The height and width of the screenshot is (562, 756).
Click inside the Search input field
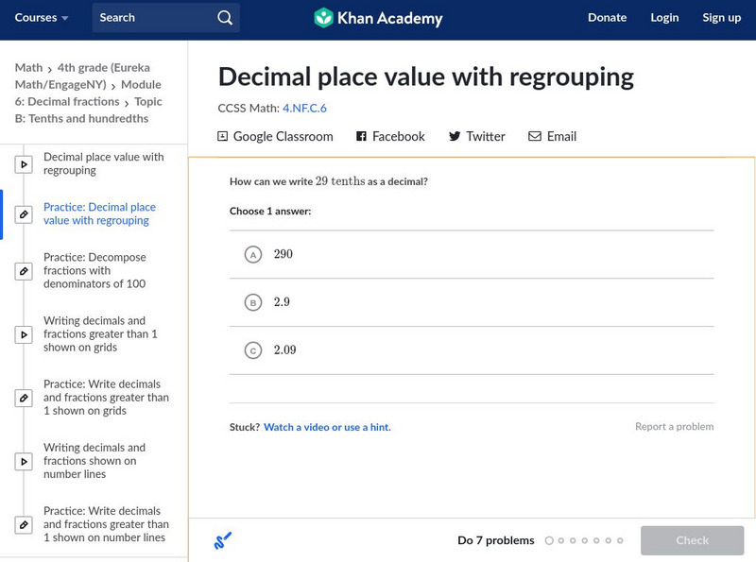click(151, 18)
